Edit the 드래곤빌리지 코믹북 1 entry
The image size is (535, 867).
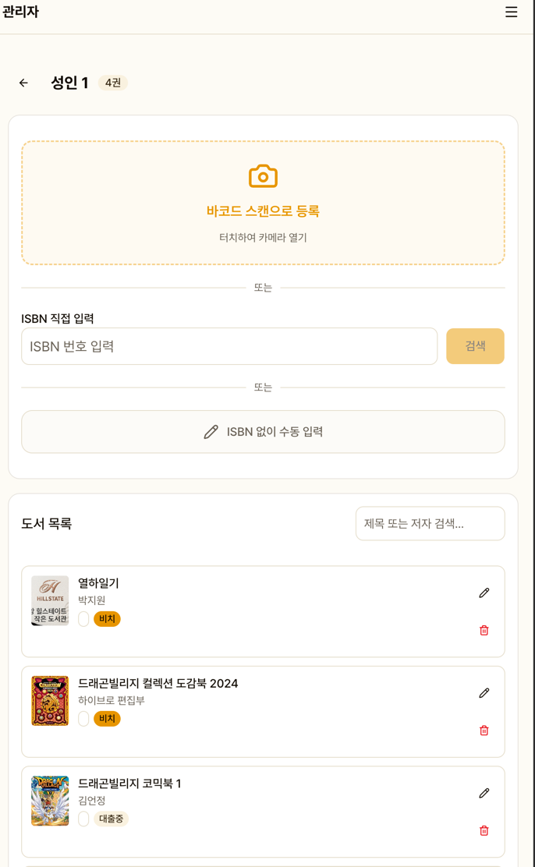click(484, 793)
